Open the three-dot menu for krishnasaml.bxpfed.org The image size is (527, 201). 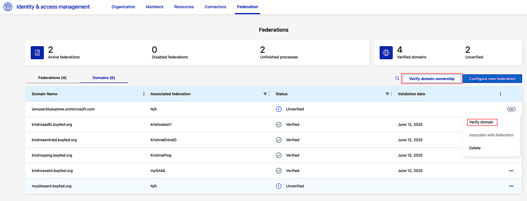coord(511,171)
